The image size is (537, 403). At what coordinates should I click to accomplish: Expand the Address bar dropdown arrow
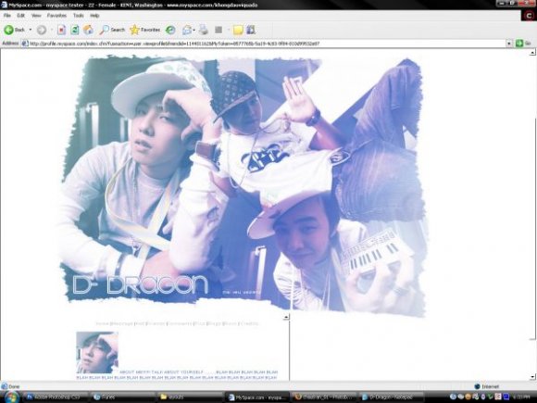pyautogui.click(x=508, y=44)
